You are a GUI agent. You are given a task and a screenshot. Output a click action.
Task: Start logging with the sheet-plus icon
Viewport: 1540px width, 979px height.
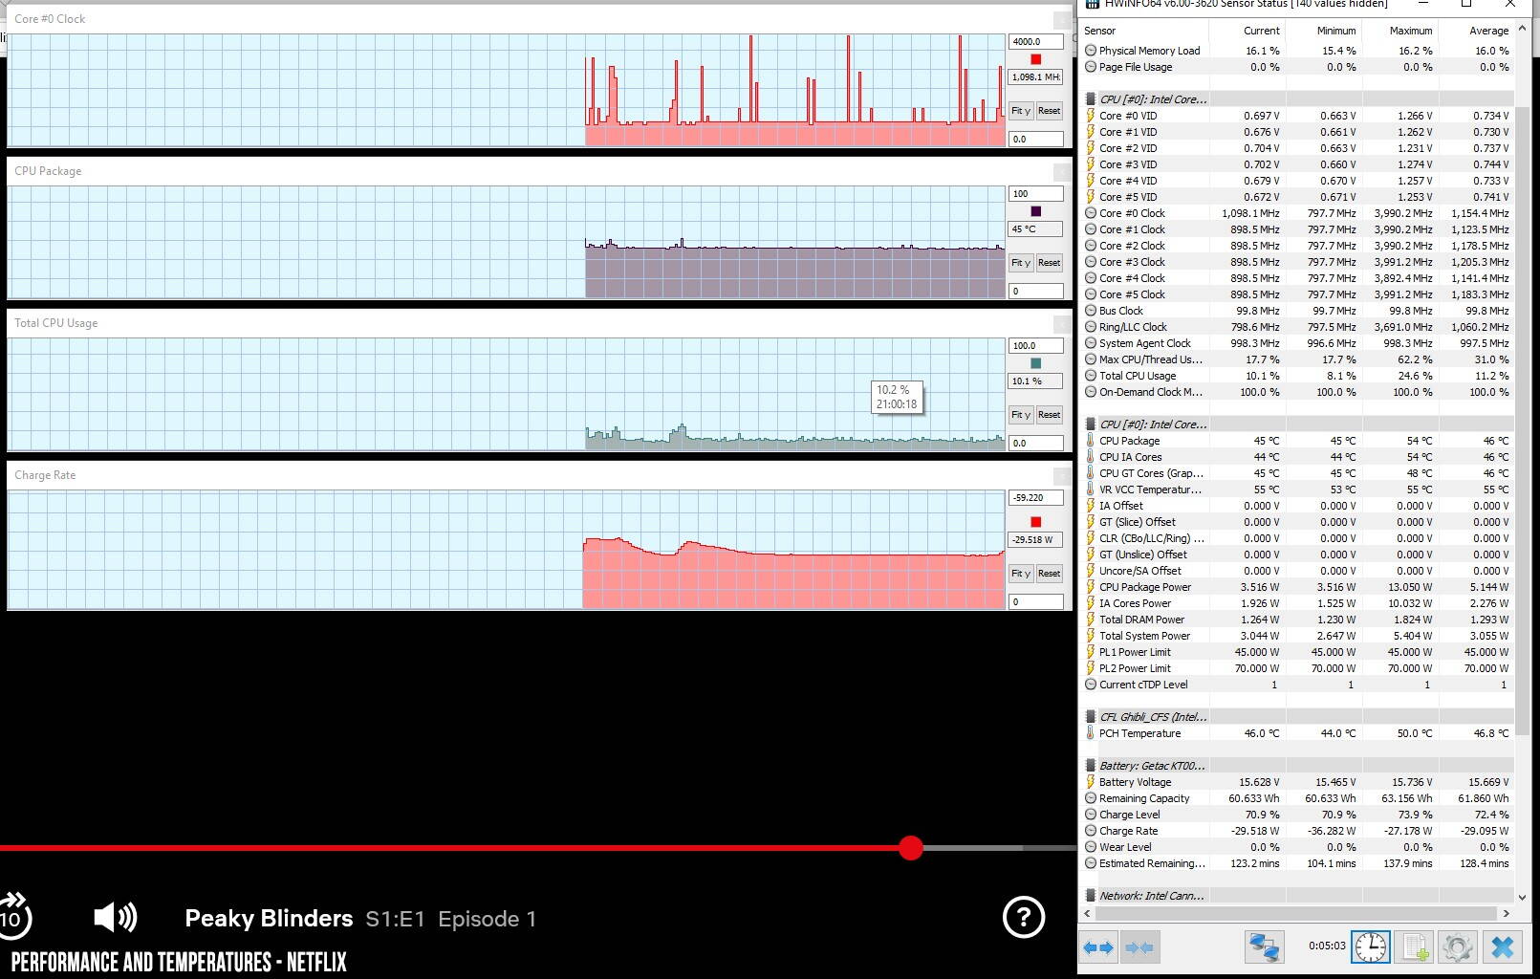pos(1414,947)
